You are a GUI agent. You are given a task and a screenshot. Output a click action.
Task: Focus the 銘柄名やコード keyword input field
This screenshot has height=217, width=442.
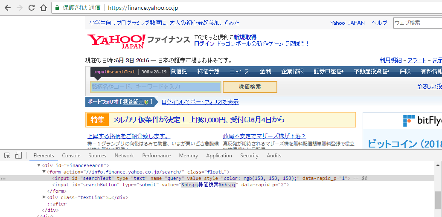tap(155, 87)
